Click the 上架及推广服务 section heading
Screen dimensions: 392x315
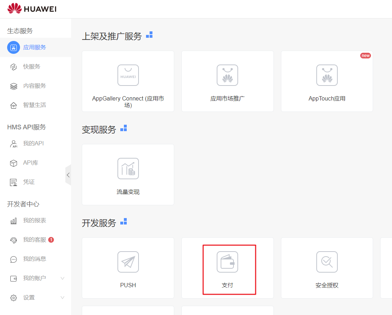click(x=112, y=36)
